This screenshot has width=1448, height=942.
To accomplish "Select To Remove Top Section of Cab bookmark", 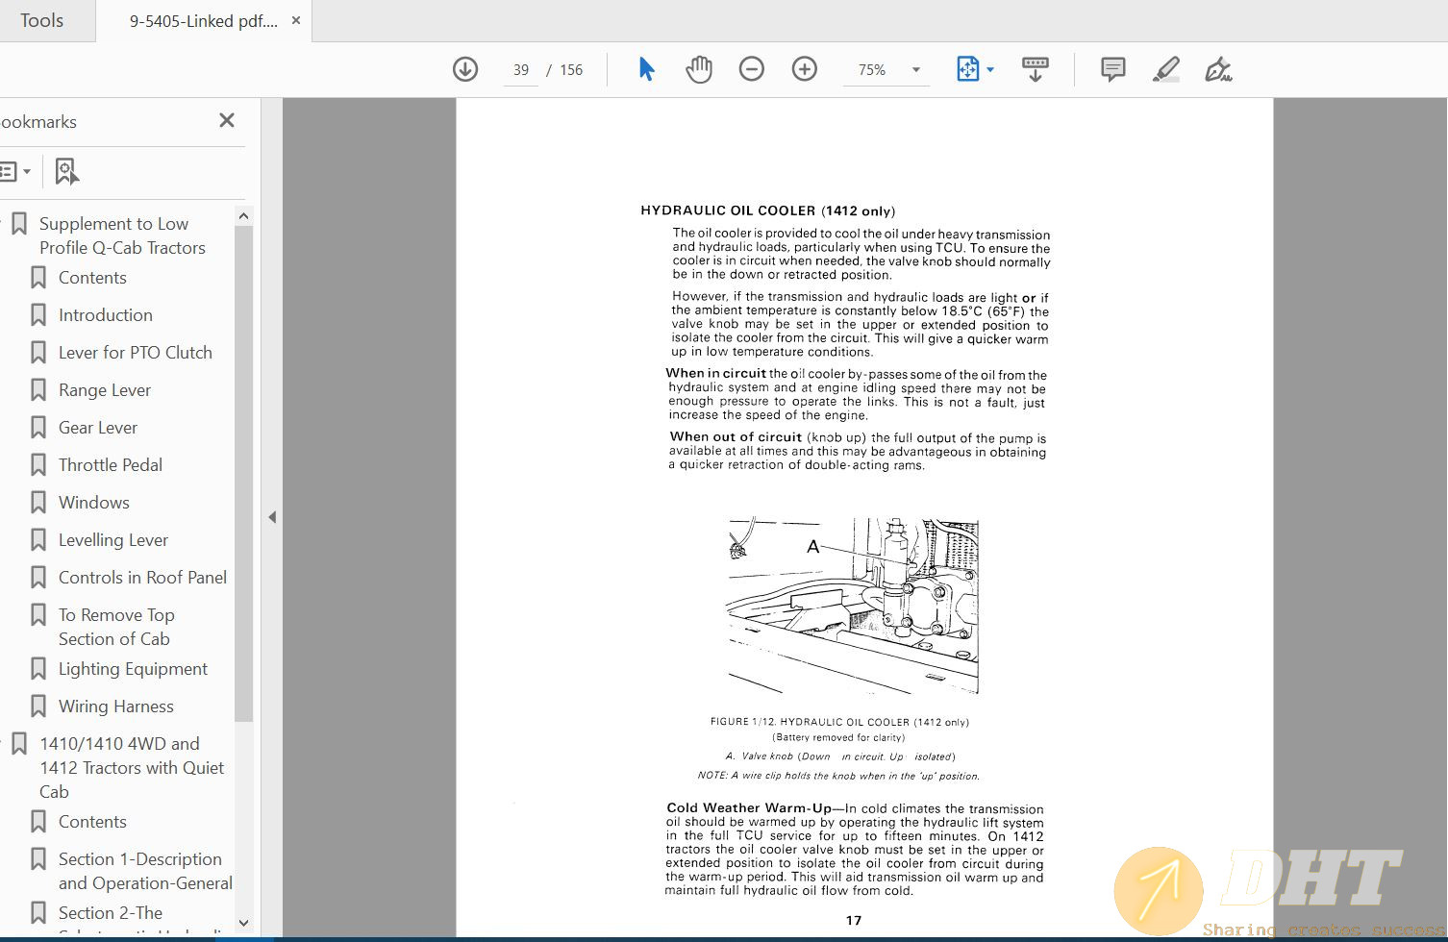I will [116, 627].
